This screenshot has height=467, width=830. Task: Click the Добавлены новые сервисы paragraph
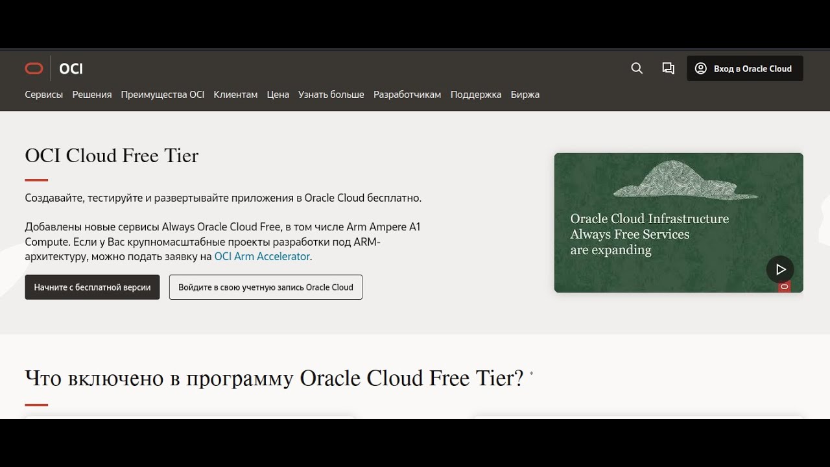[x=223, y=242]
